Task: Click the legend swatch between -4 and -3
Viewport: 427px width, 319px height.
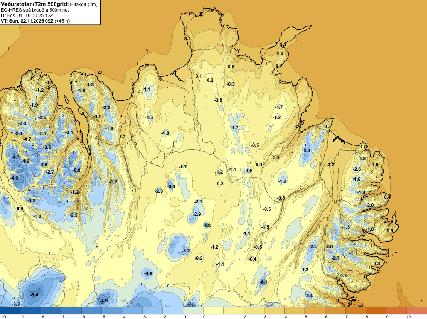Action: 132,310
